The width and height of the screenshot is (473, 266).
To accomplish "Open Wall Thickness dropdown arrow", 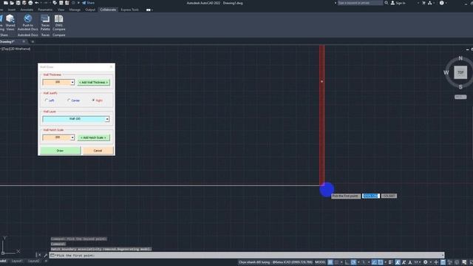I will pyautogui.click(x=72, y=82).
